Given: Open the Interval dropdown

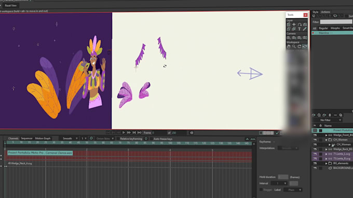Looking at the screenshot, I should point(279,183).
